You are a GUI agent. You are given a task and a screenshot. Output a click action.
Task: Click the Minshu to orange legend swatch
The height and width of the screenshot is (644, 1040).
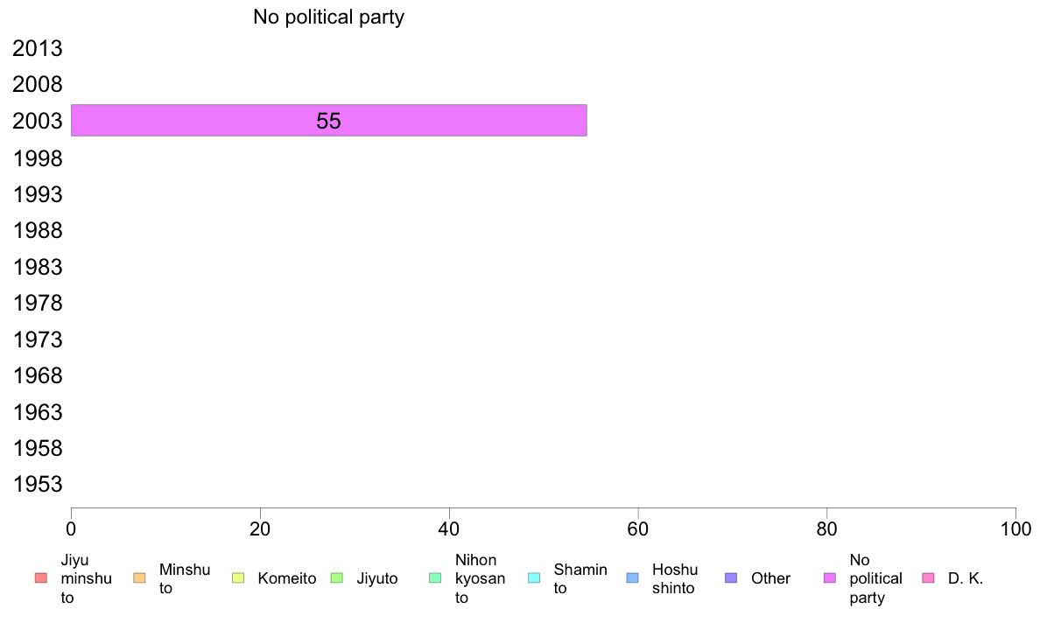pos(139,578)
